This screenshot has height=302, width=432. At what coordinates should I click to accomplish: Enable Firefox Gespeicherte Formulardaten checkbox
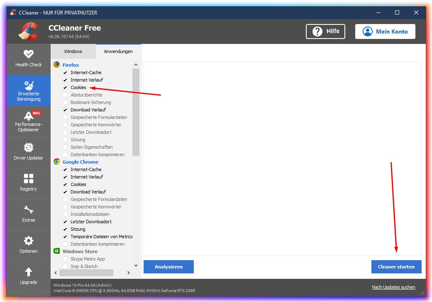point(65,117)
